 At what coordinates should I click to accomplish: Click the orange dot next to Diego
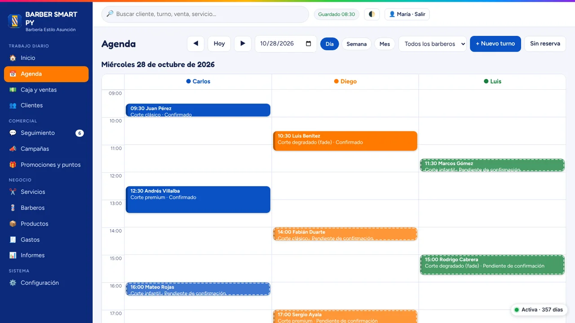(x=336, y=82)
